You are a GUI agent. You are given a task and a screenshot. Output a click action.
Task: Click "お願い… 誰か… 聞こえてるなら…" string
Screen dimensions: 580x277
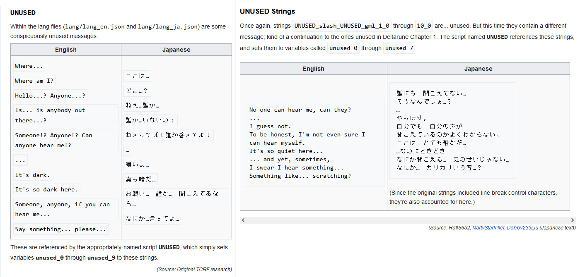click(x=176, y=199)
